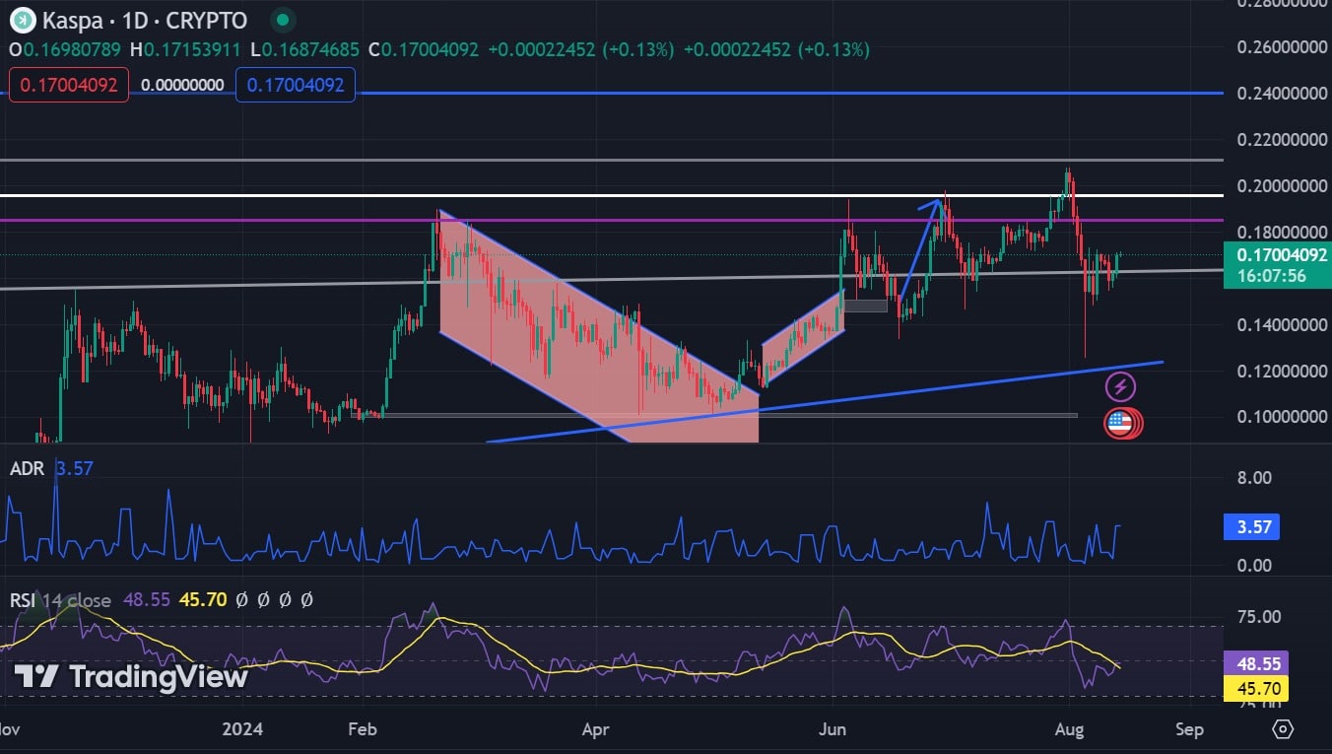Click the US flag economic event icon

(x=1119, y=424)
